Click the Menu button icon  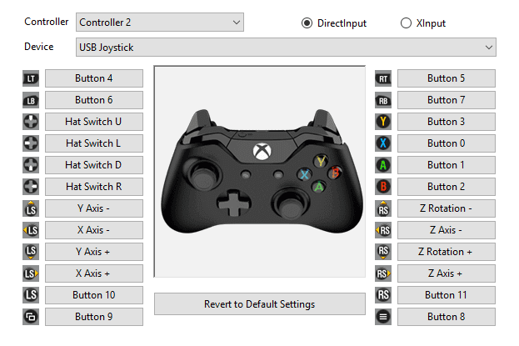383,317
